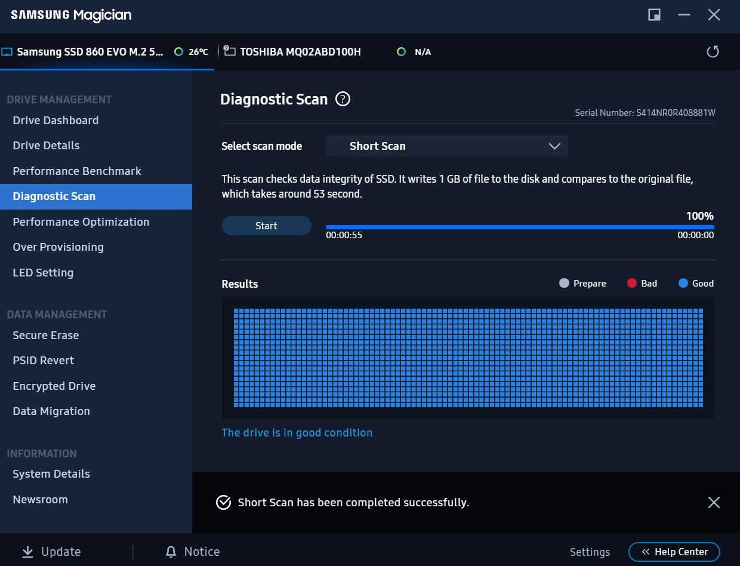Screen dimensions: 740x566
Task: Click the Notice label
Action: tap(202, 552)
